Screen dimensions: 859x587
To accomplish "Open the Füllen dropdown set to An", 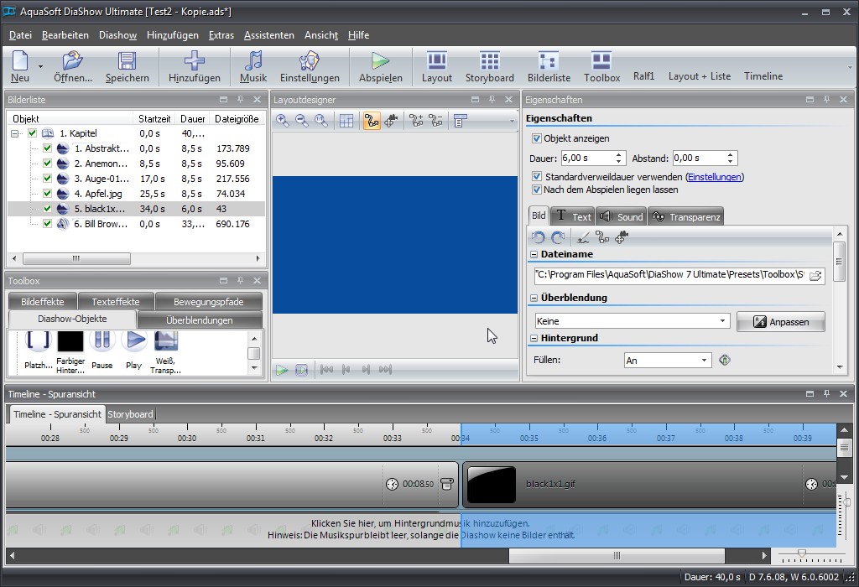I will (705, 360).
